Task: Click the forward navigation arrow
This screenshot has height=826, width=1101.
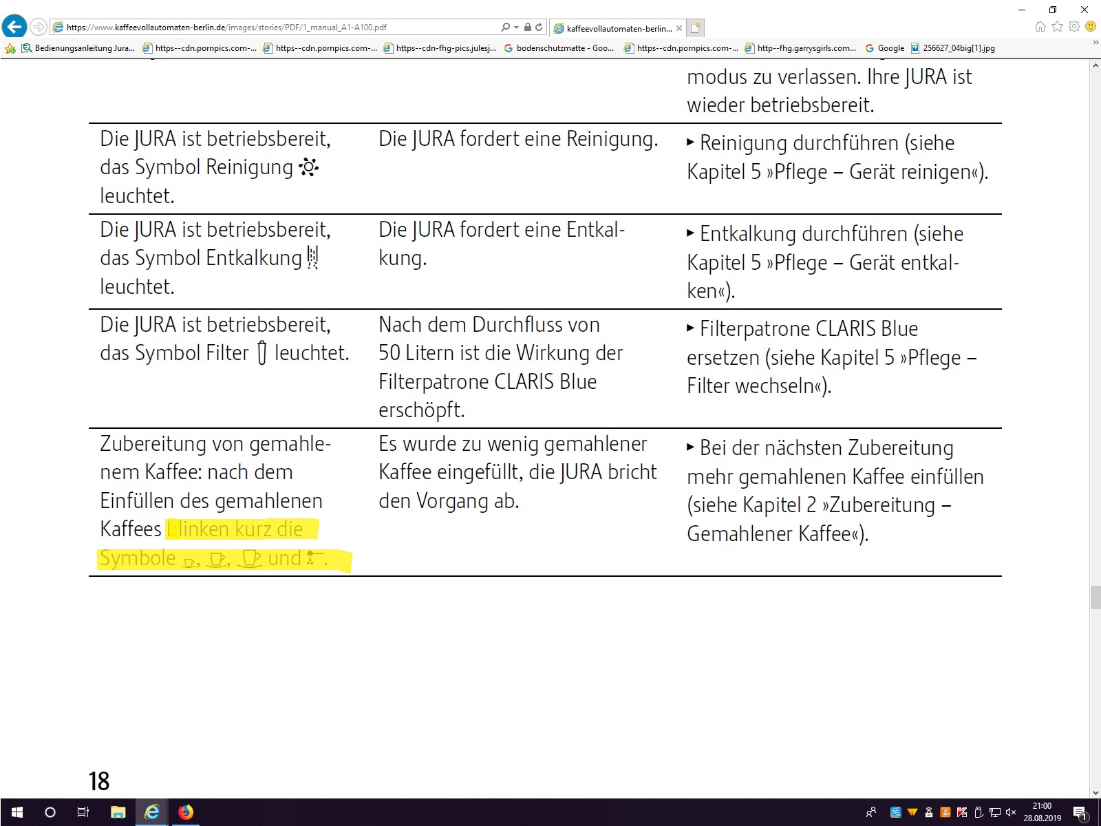Action: 39,27
